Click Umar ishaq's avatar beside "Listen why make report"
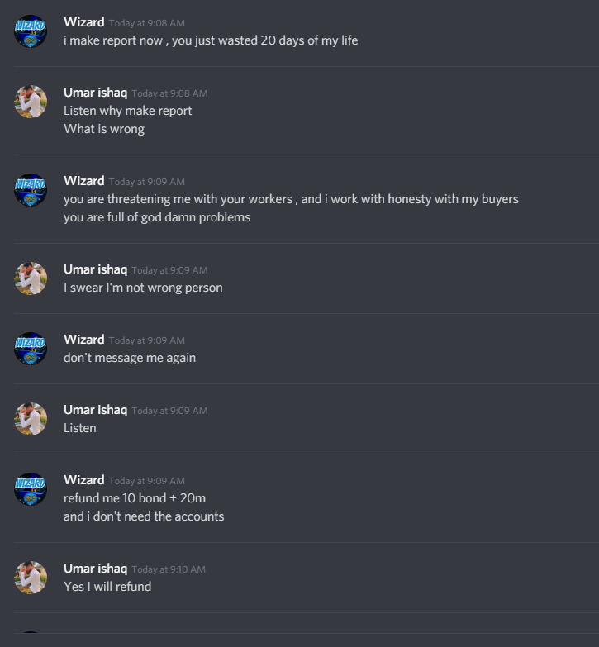The width and height of the screenshot is (599, 647). 31,102
